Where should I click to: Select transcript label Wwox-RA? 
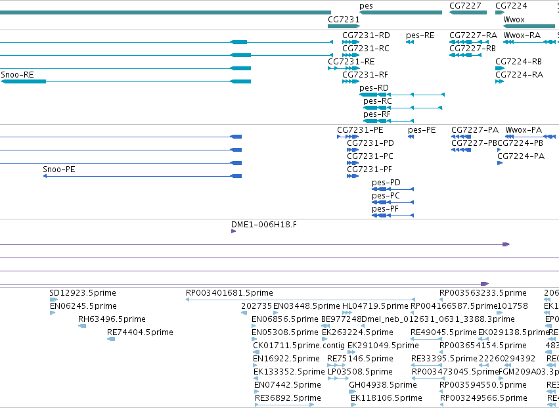(x=522, y=35)
